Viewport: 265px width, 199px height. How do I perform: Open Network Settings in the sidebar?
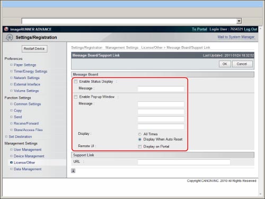coord(26,78)
